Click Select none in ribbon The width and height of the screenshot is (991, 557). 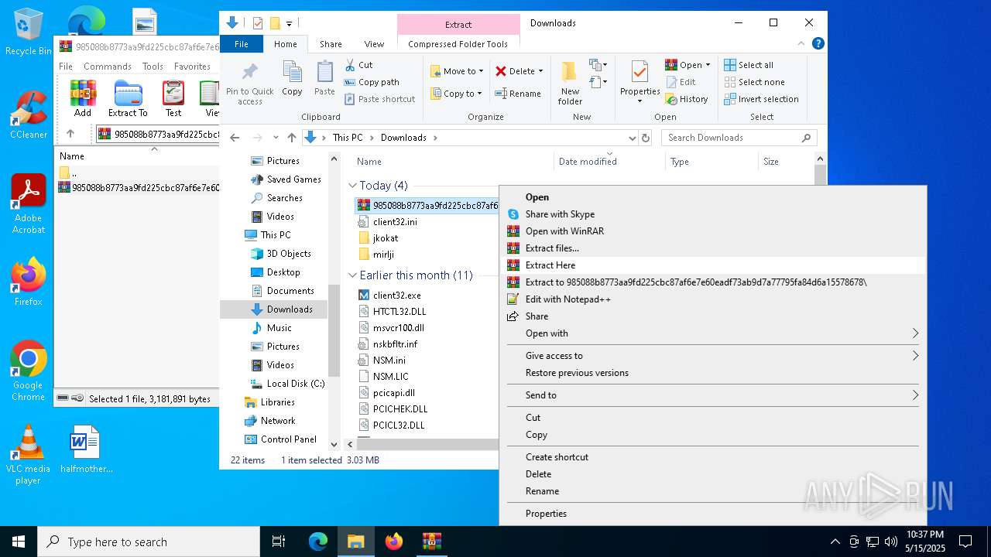pos(754,82)
